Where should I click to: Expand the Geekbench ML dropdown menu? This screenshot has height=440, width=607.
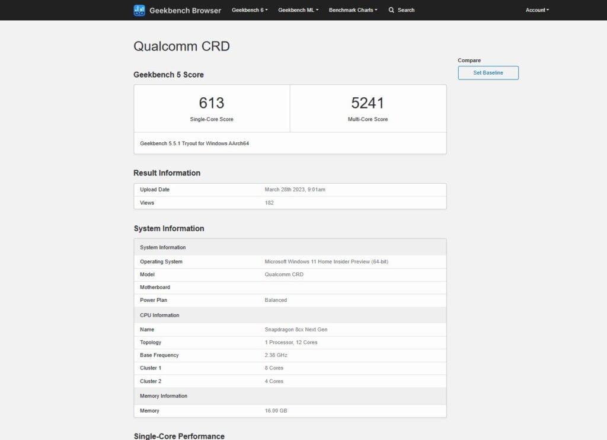pyautogui.click(x=298, y=10)
